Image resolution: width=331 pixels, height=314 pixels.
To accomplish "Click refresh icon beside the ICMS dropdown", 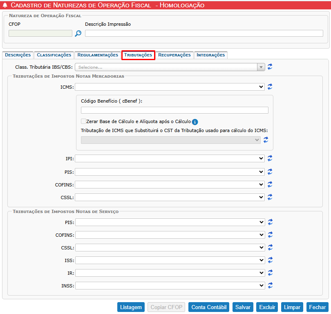I will (270, 87).
